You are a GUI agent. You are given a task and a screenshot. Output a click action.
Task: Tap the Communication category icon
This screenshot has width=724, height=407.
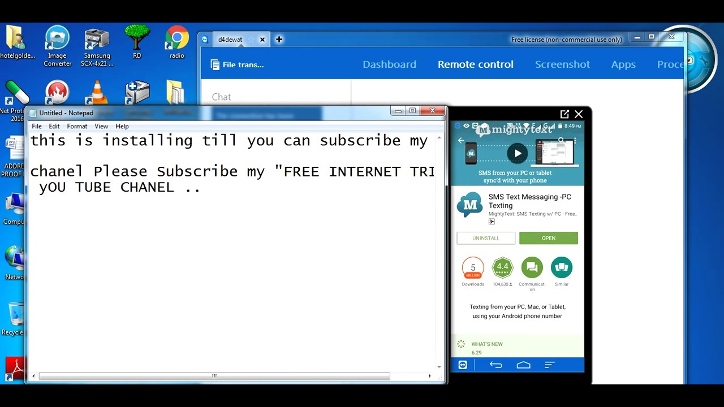point(532,267)
